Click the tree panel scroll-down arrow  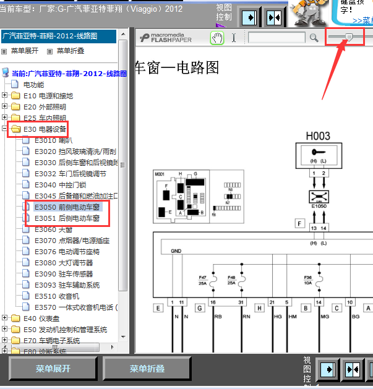[123, 337]
